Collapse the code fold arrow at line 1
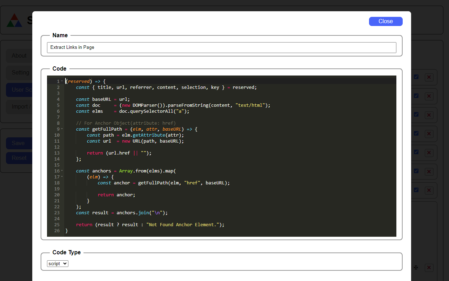Viewport: 449px width, 281px height. (x=62, y=81)
